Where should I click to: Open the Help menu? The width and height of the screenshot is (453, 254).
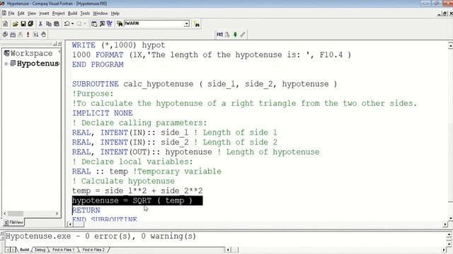[115, 13]
